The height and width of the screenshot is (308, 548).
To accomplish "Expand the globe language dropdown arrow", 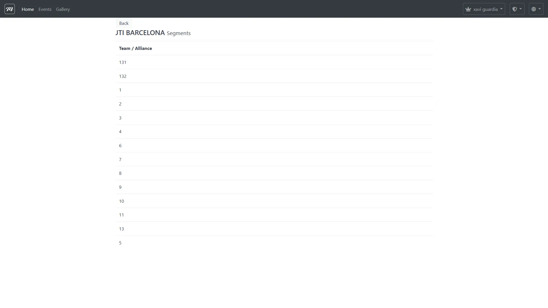I will [539, 9].
